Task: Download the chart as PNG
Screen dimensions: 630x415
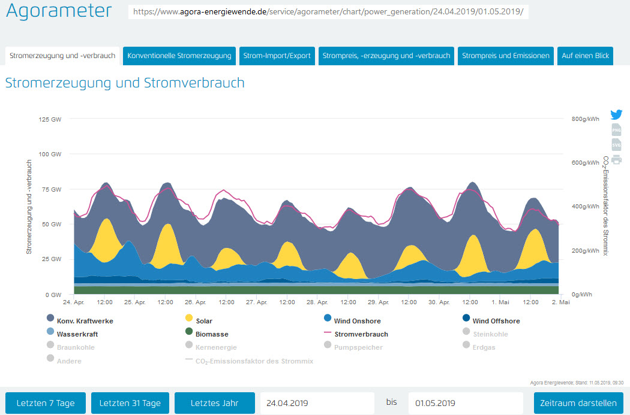Action: click(616, 130)
